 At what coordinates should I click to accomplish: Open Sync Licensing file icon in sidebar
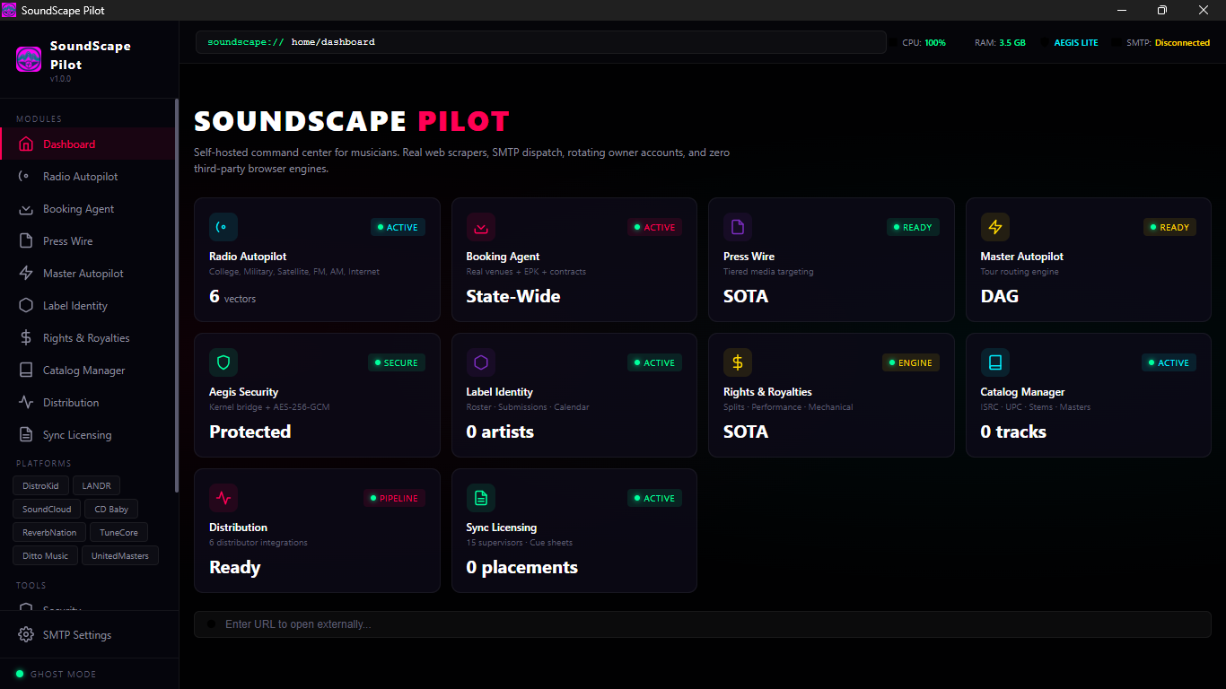[26, 435]
